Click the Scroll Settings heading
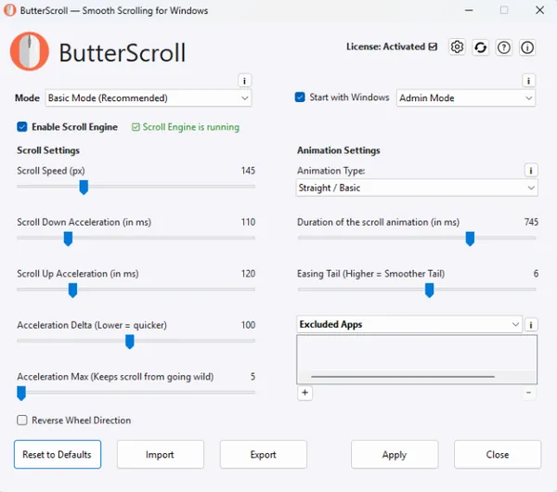The image size is (557, 492). point(48,150)
